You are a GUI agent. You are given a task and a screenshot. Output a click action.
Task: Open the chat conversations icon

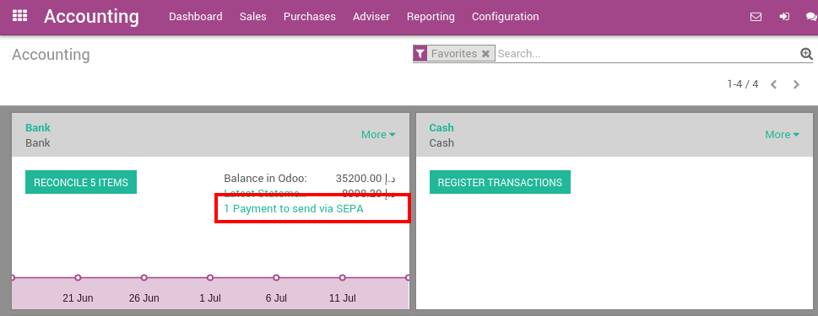(x=812, y=17)
